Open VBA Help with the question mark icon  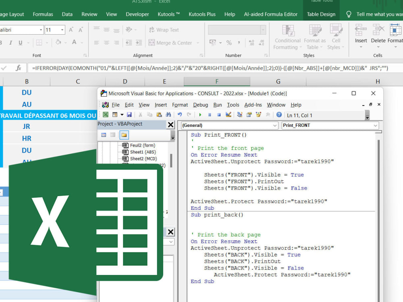pyautogui.click(x=279, y=115)
